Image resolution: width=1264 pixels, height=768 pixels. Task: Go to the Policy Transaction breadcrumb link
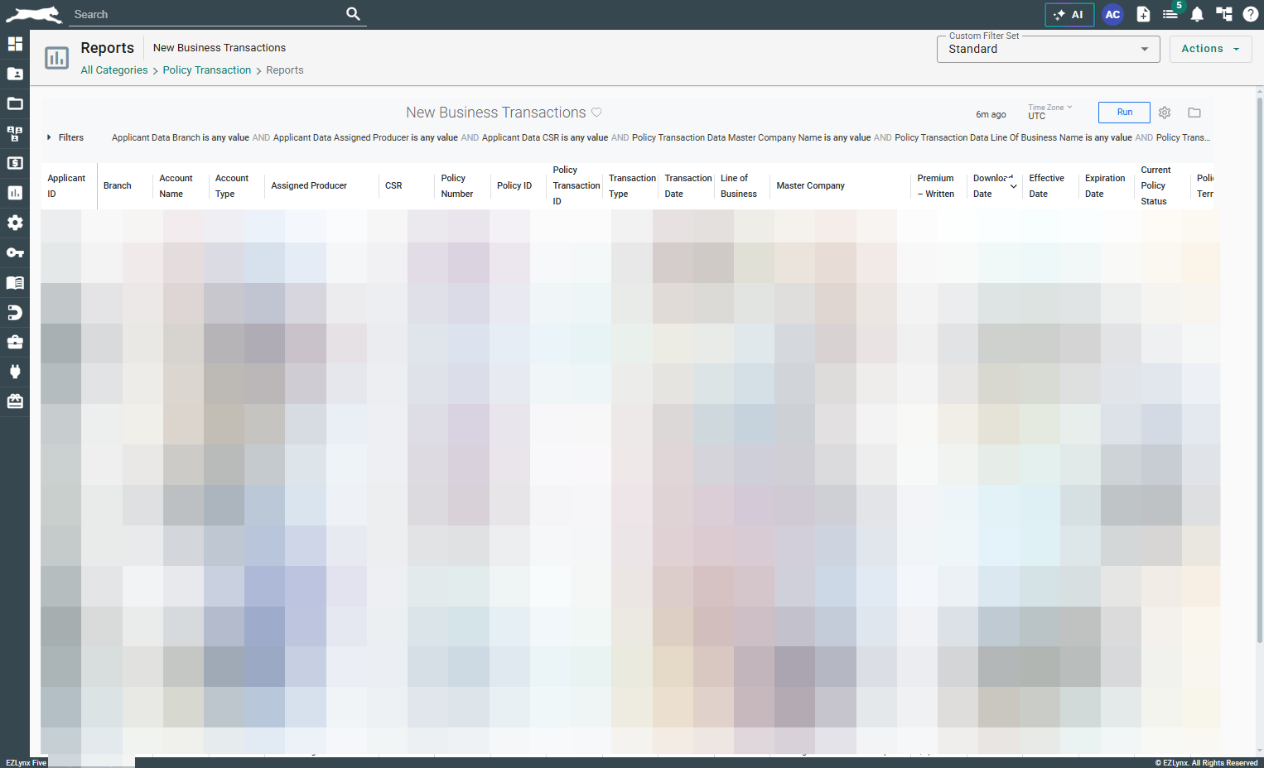tap(207, 70)
